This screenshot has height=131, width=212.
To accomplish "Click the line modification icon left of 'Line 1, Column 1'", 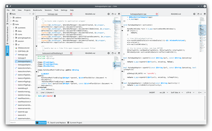I will [x=37, y=93].
